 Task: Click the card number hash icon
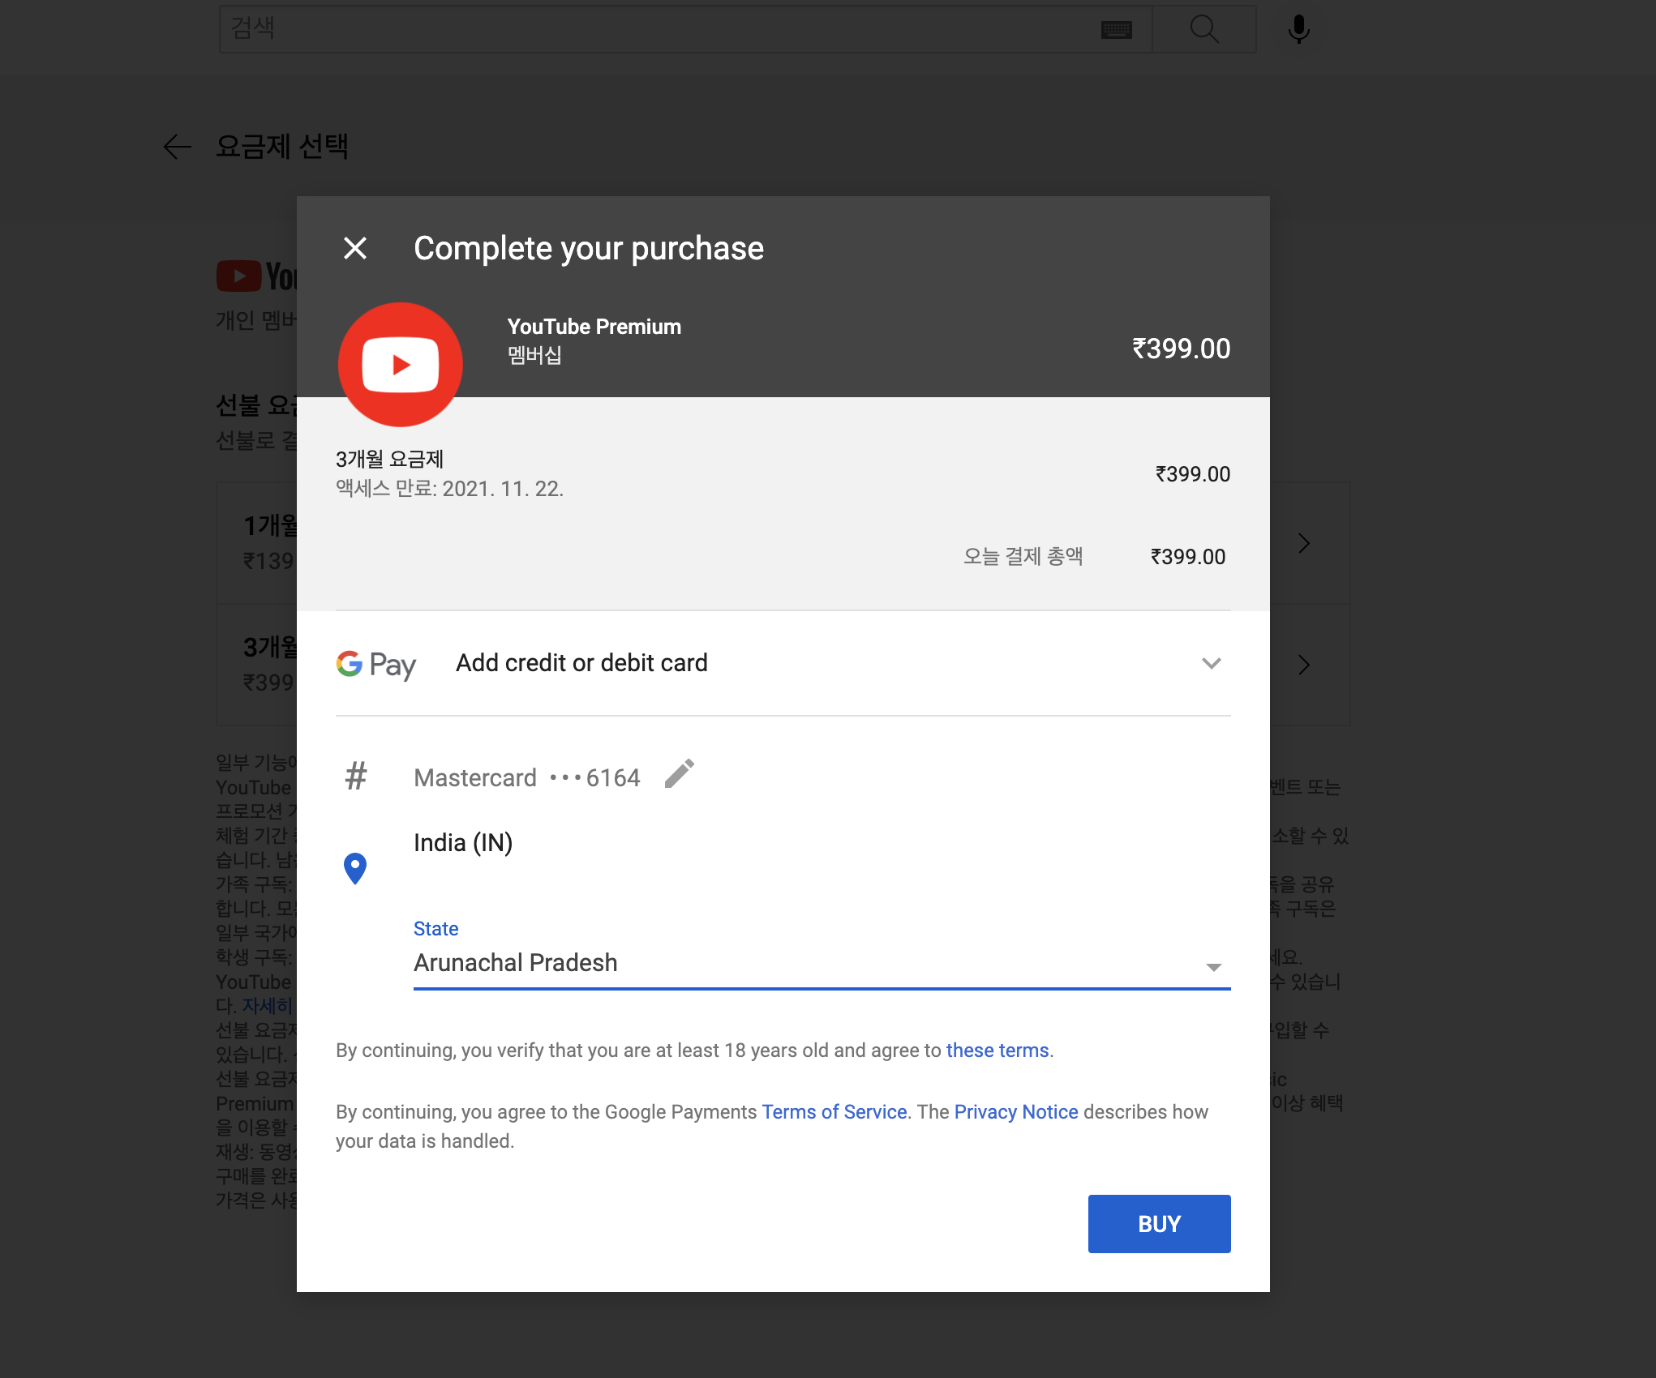pos(356,776)
